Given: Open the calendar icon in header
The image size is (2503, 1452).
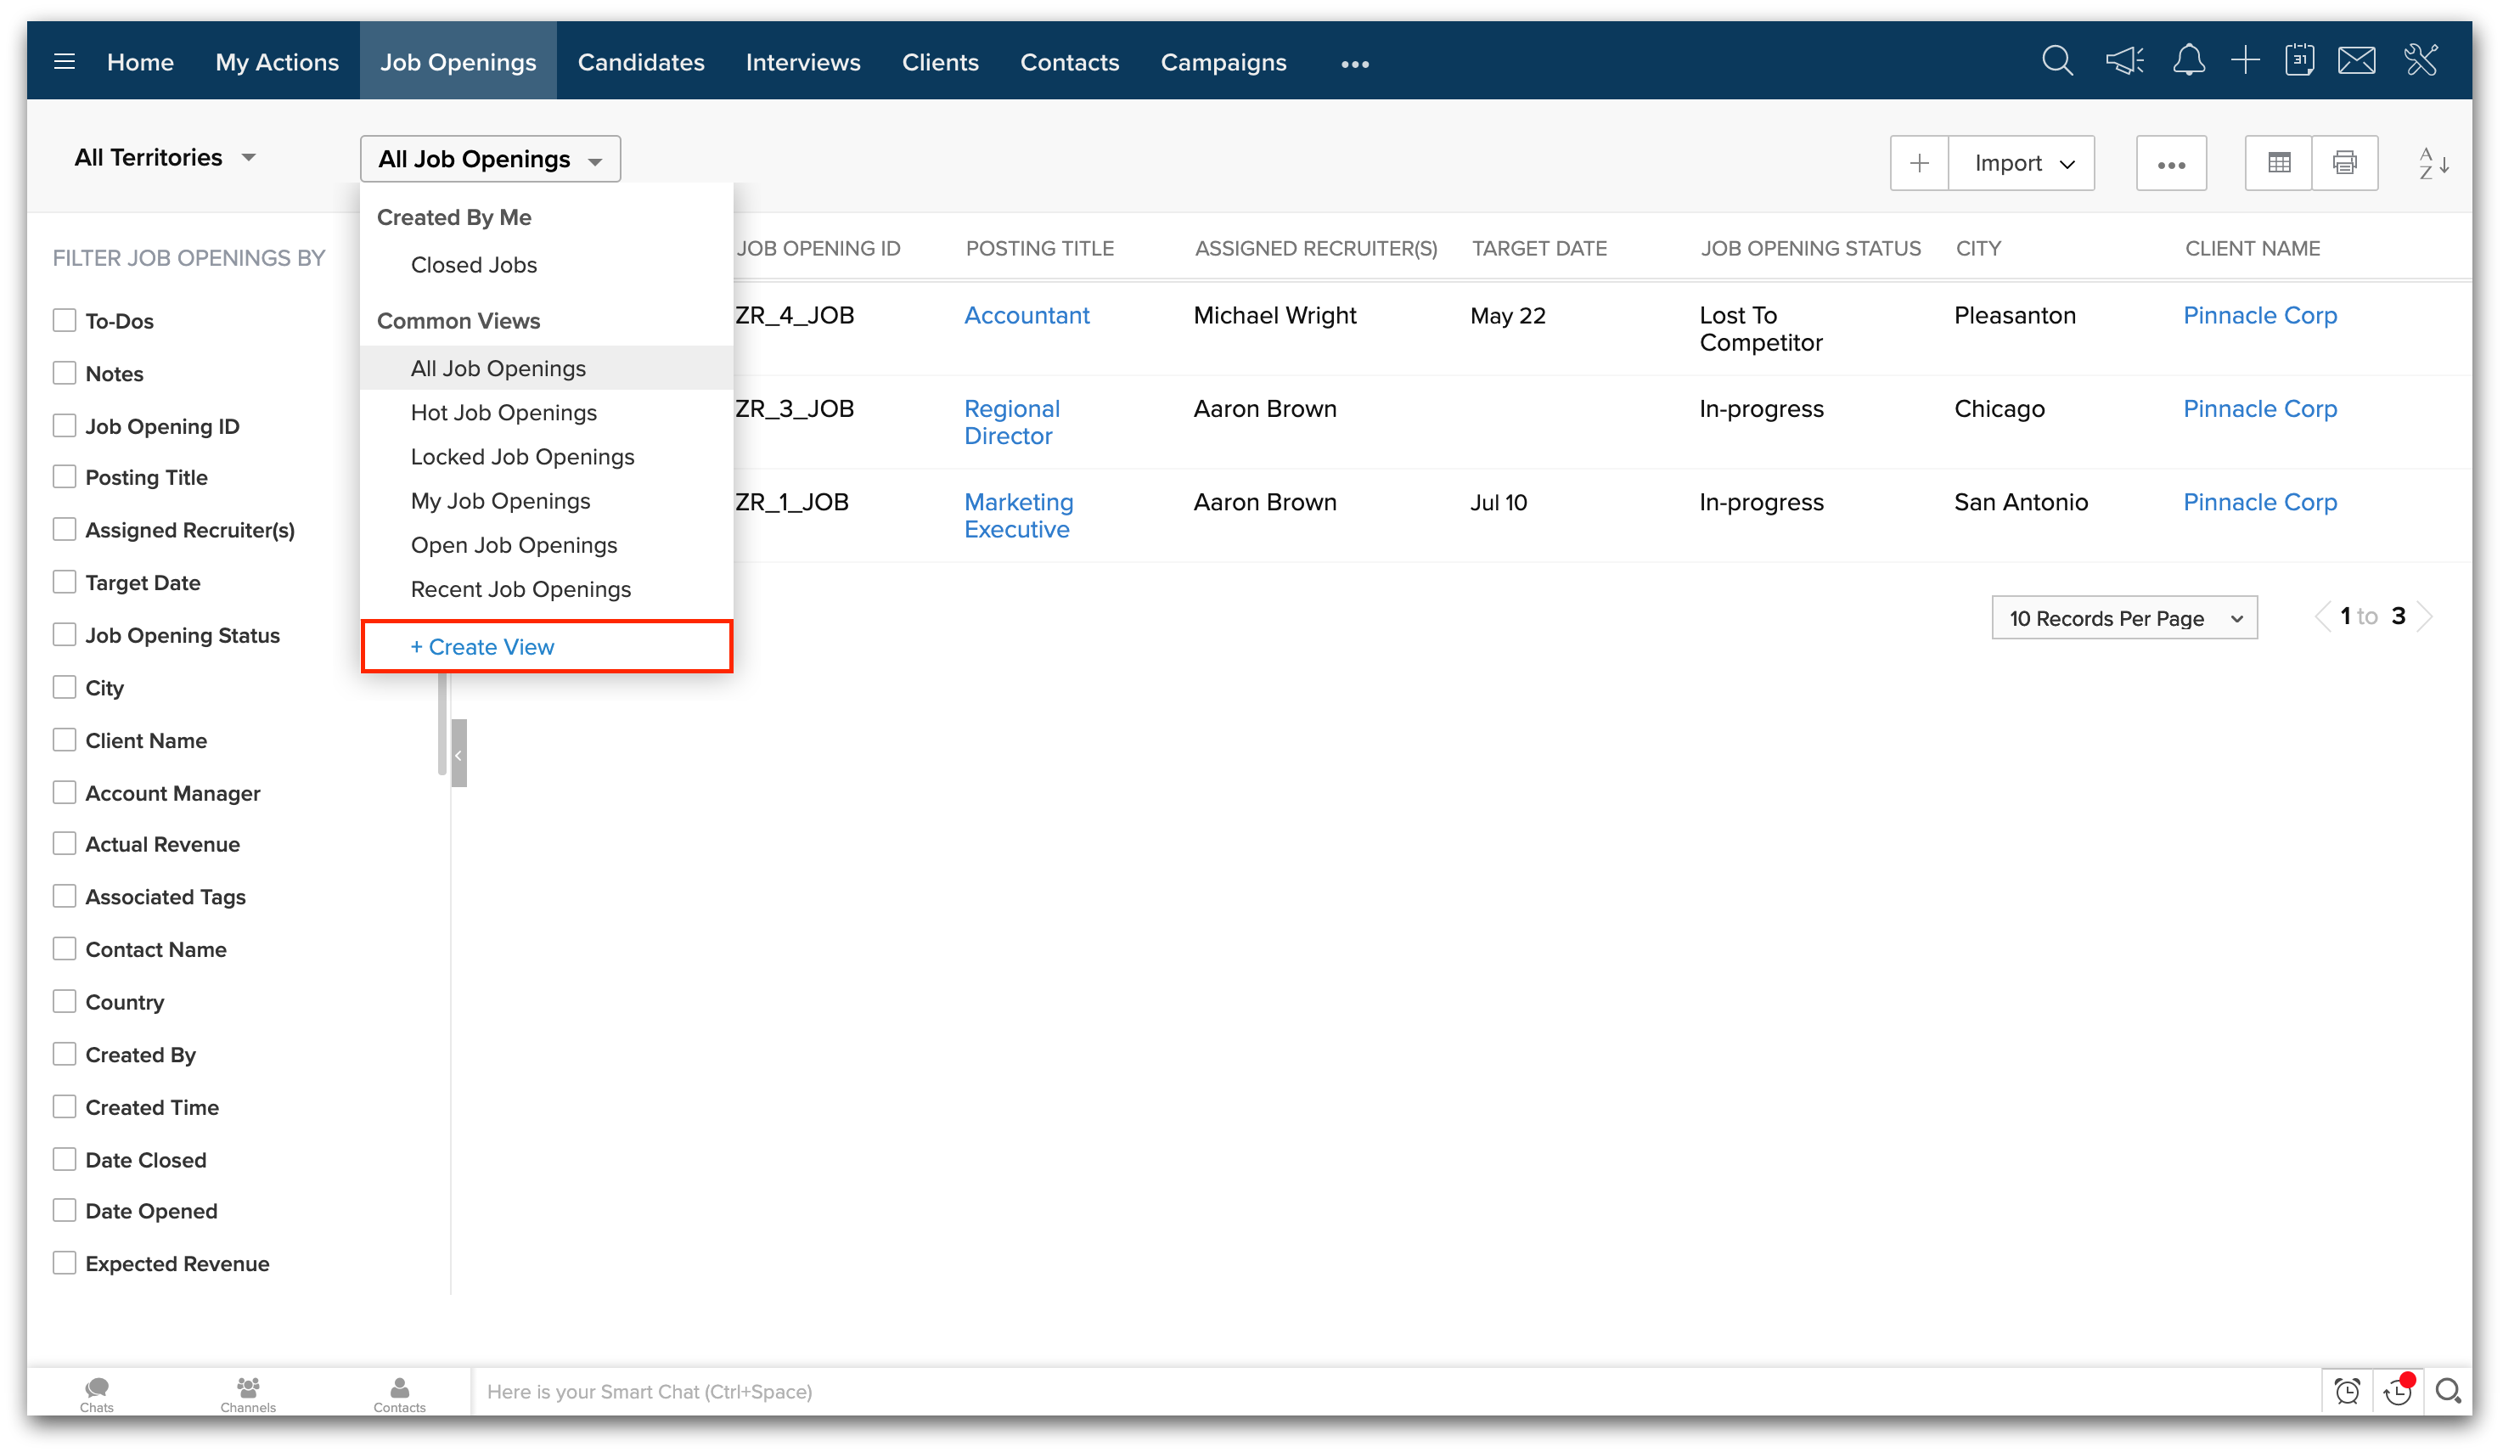Looking at the screenshot, I should tap(2299, 62).
